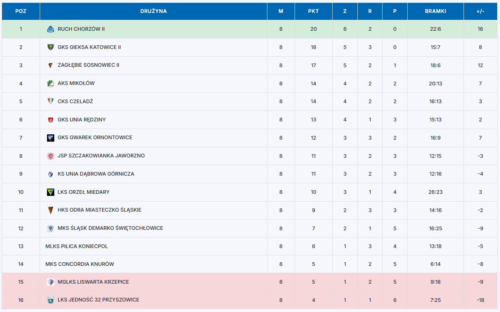Screen dimensions: 500x312
Task: Open the MLKS Pilica Koniecpol team link
Action: pos(77,246)
